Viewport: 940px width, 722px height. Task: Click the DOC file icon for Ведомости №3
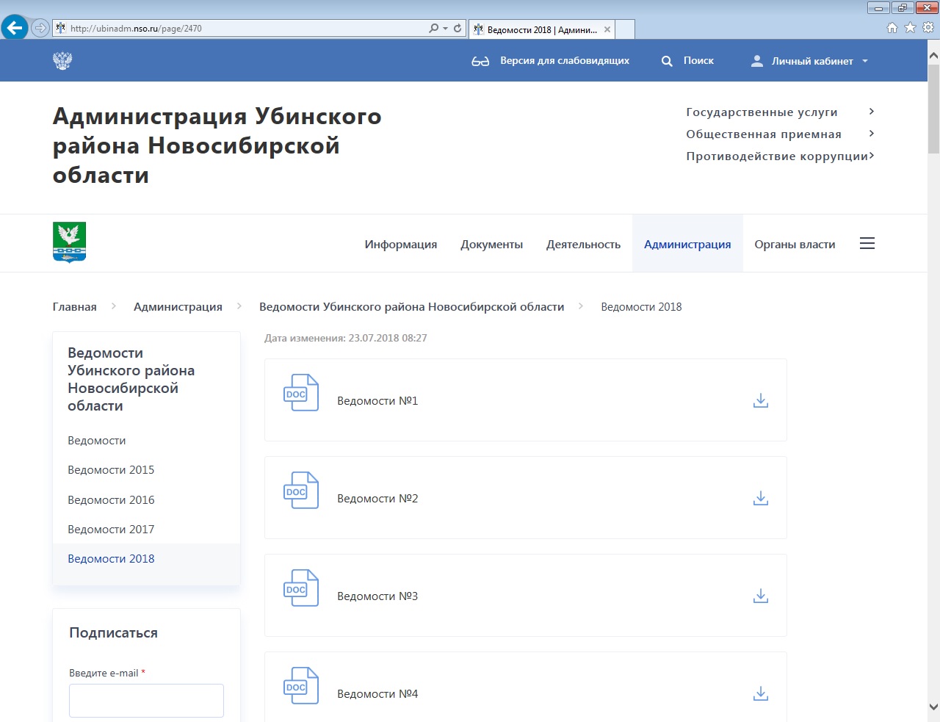[x=301, y=588]
